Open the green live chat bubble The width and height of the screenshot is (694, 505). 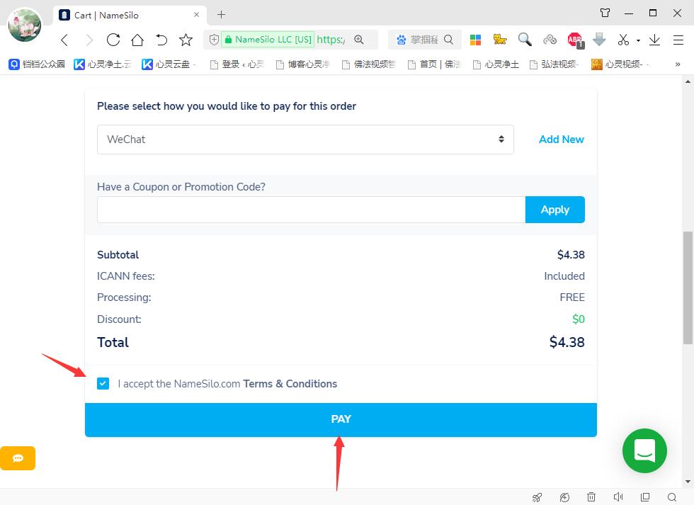[644, 450]
